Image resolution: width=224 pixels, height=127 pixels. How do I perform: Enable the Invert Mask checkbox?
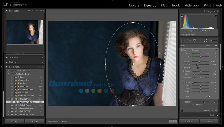[x=190, y=105]
